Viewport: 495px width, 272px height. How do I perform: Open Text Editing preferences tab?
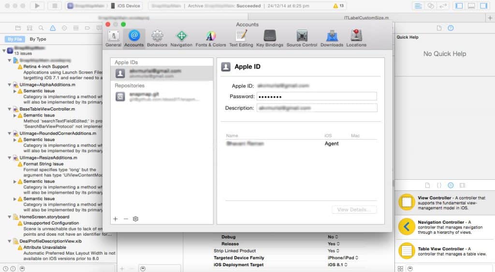pos(241,39)
